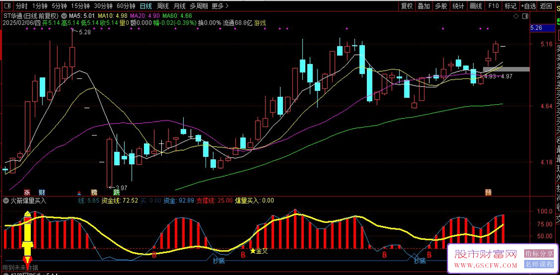Open F10 company info

(x=493, y=6)
